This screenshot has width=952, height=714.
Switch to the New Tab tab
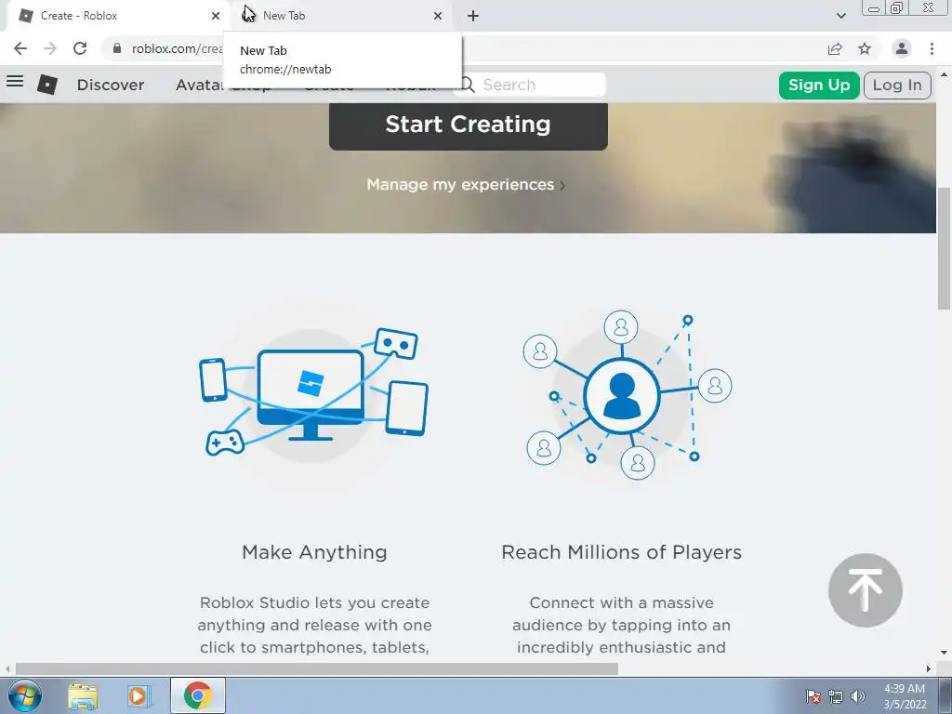click(x=340, y=16)
